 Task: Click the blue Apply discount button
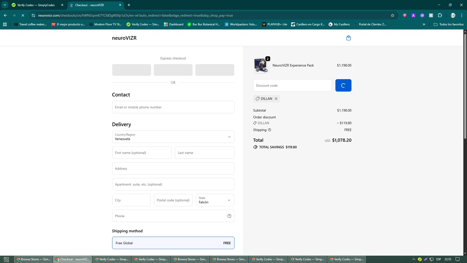pyautogui.click(x=343, y=85)
